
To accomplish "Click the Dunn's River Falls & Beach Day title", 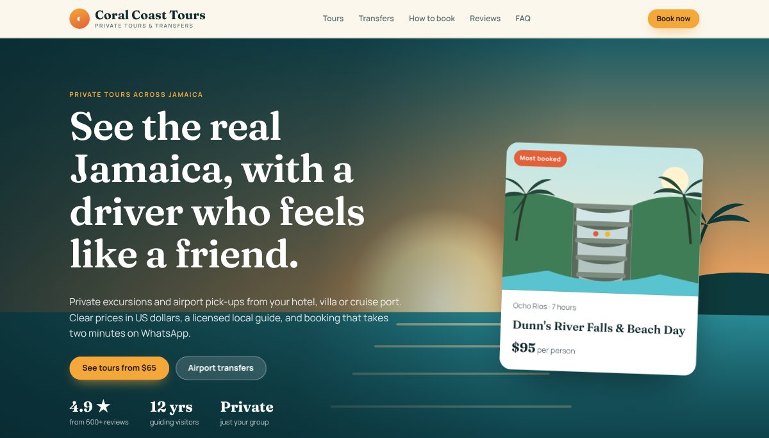I will tap(599, 328).
